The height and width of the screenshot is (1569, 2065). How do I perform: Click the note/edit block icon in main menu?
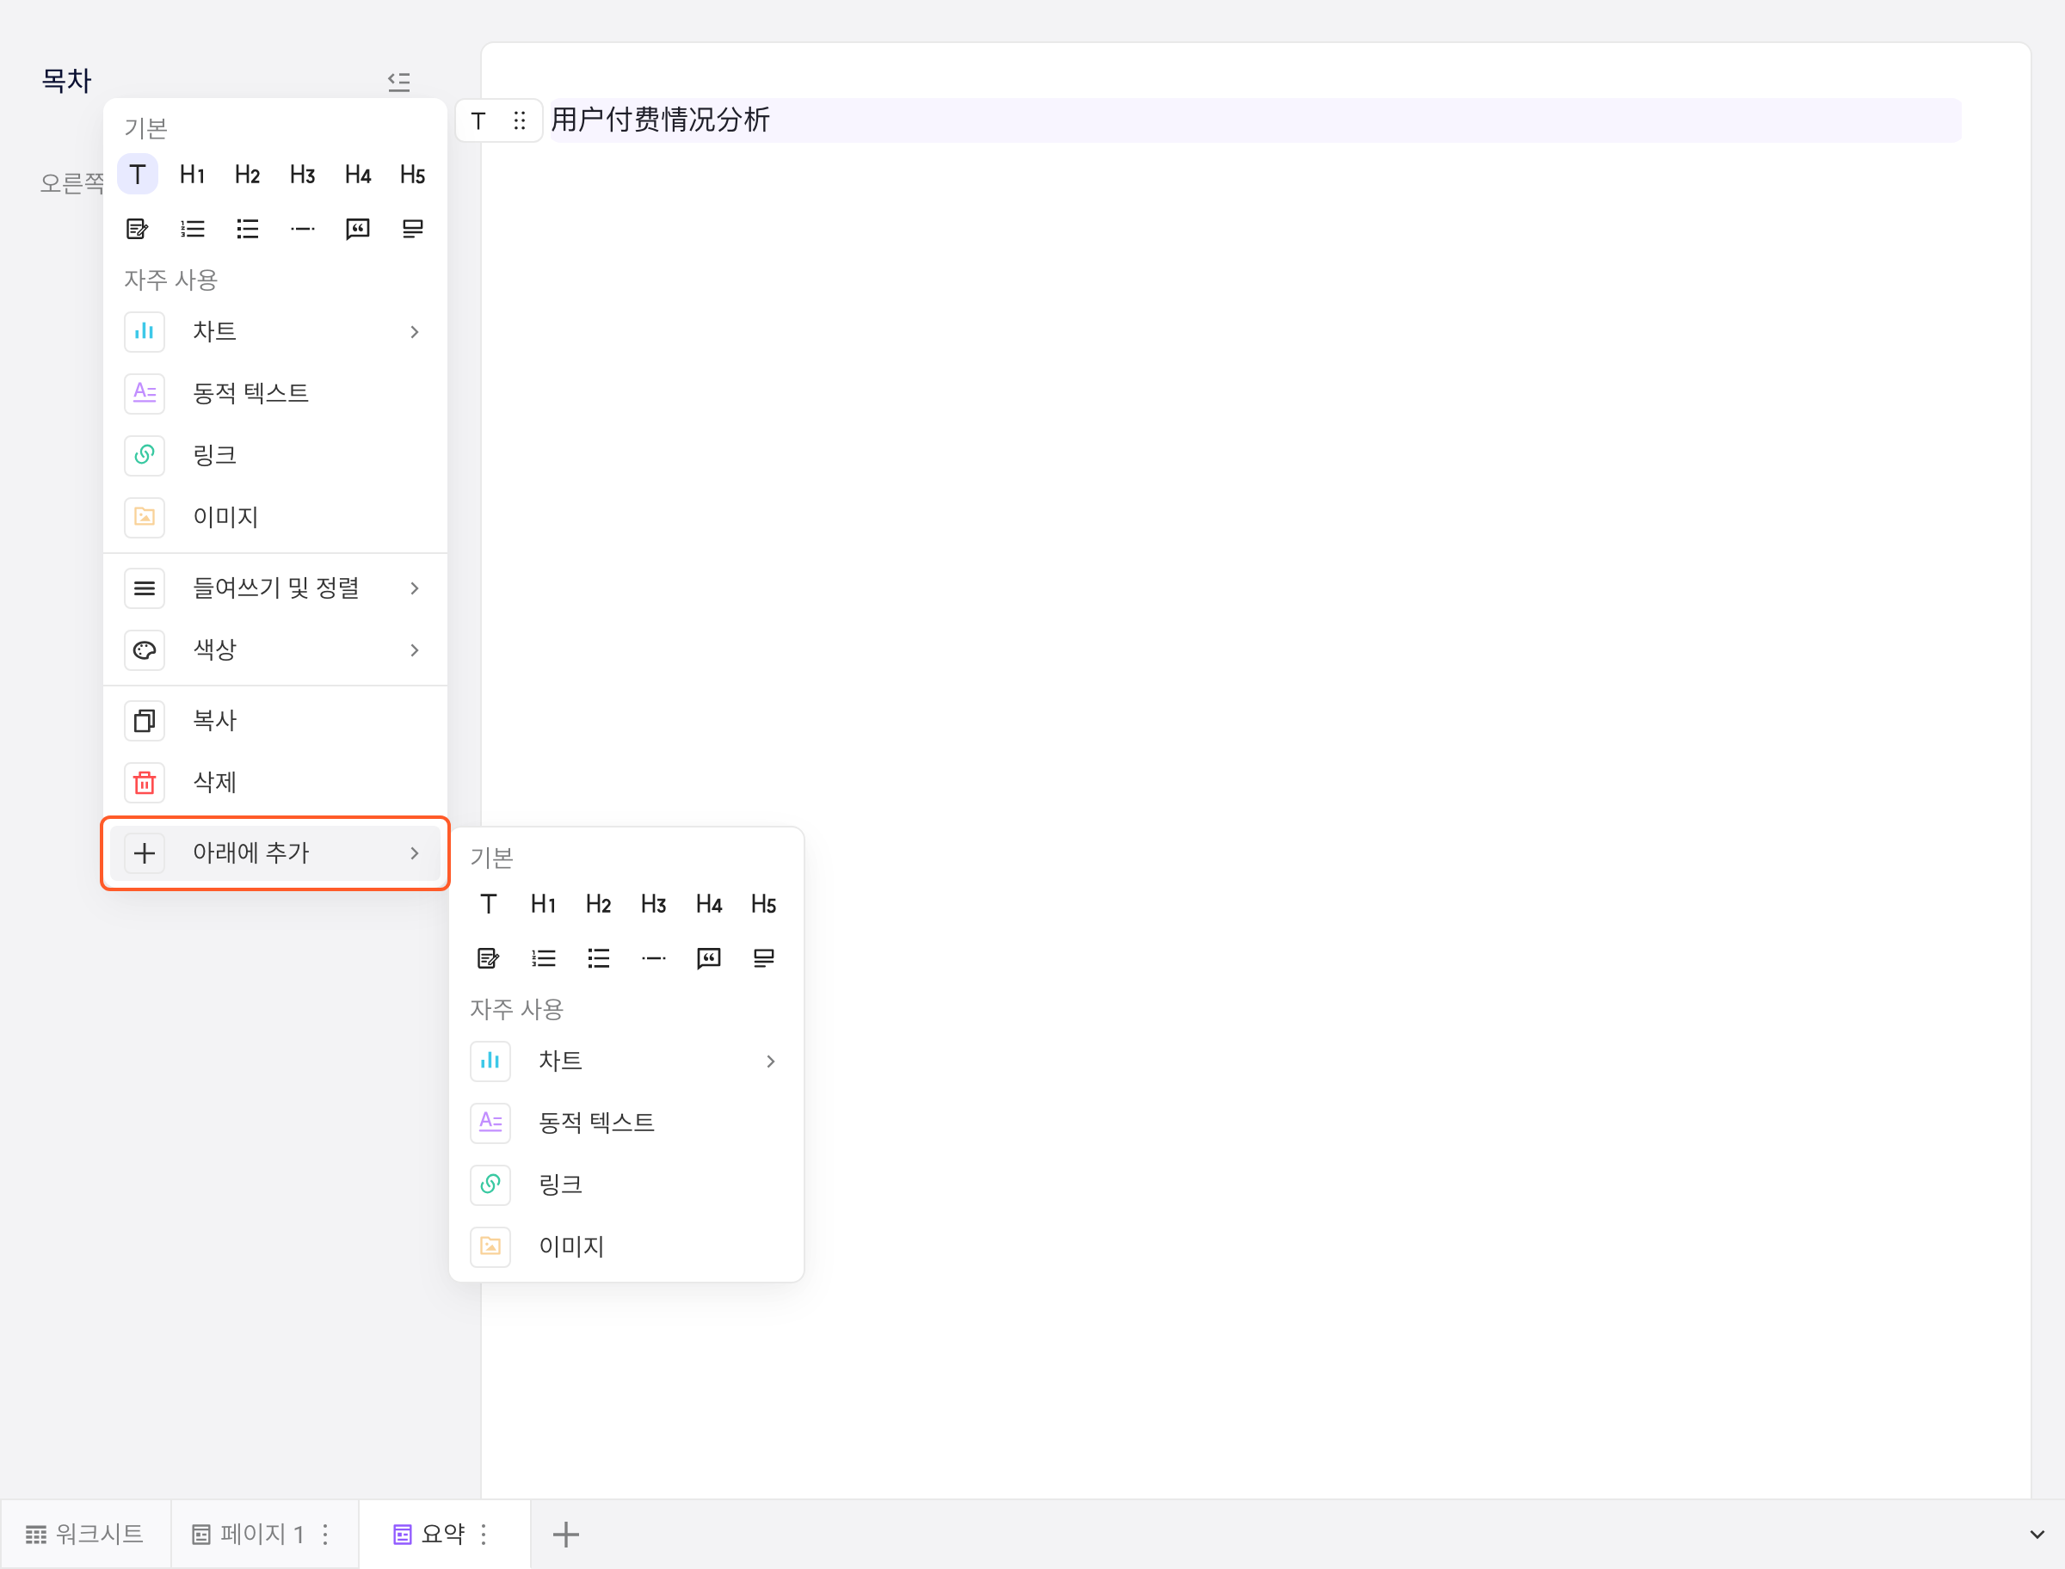(138, 229)
